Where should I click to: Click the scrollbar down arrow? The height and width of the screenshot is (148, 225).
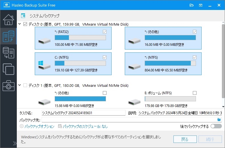coord(223,106)
